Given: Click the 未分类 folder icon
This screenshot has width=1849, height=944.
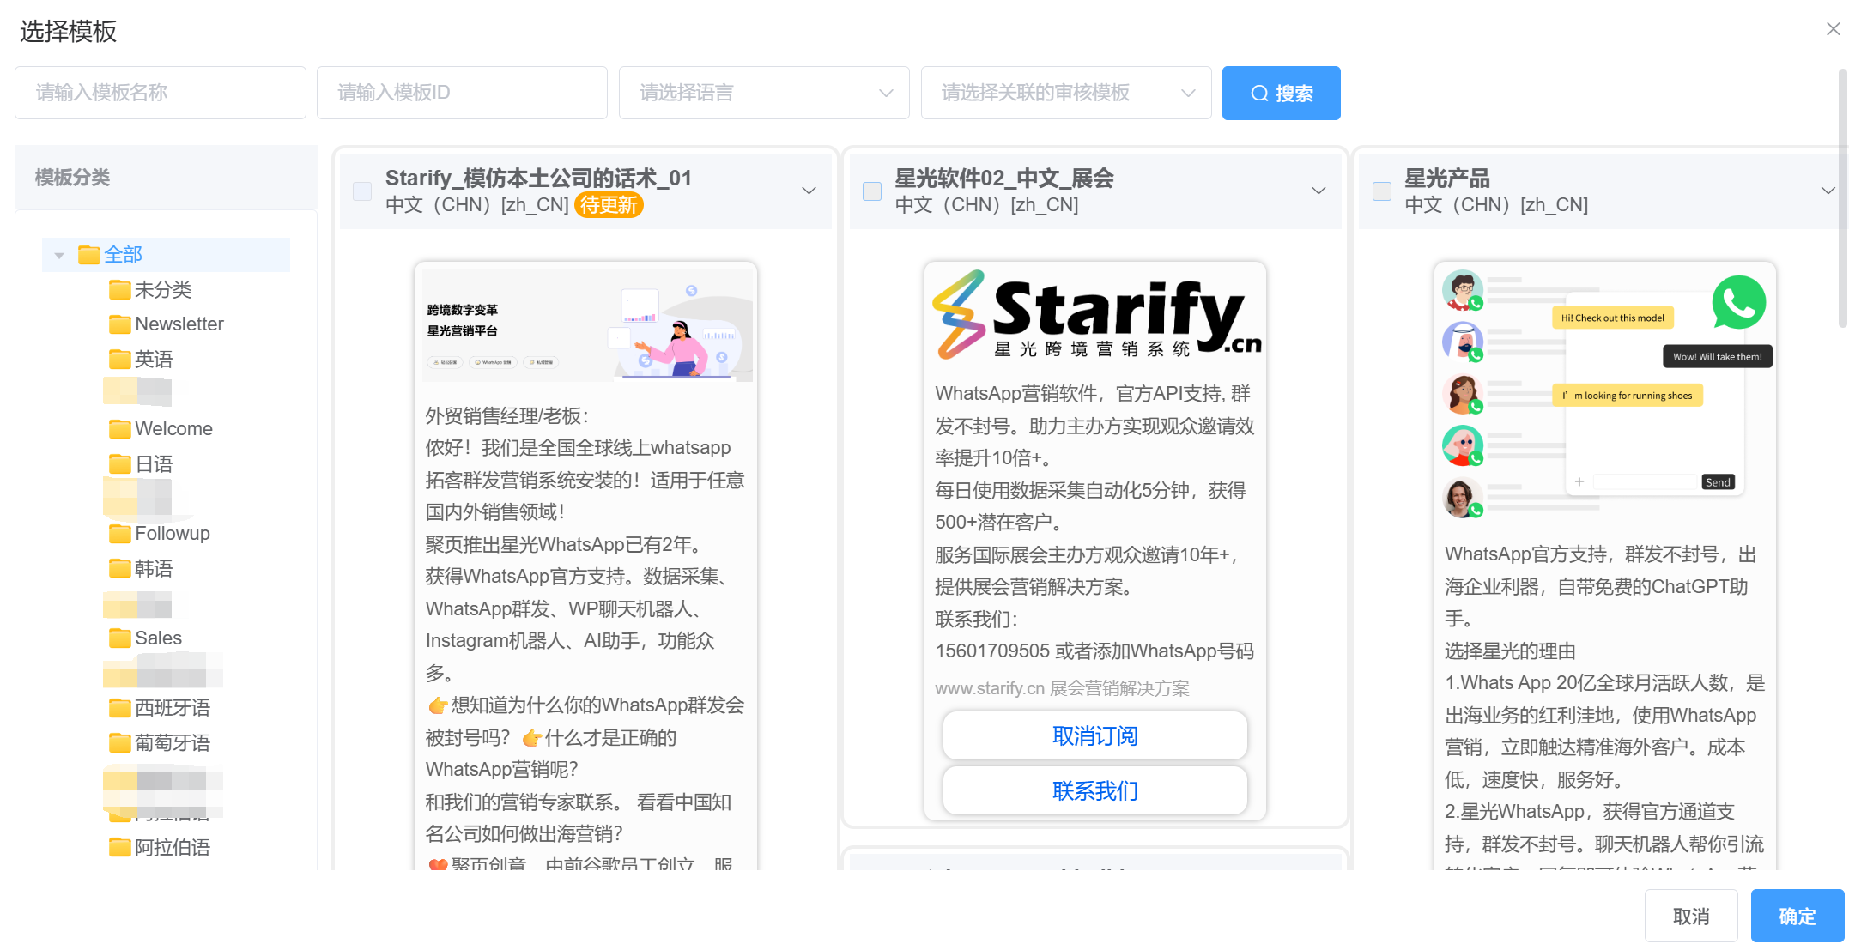Looking at the screenshot, I should point(119,290).
